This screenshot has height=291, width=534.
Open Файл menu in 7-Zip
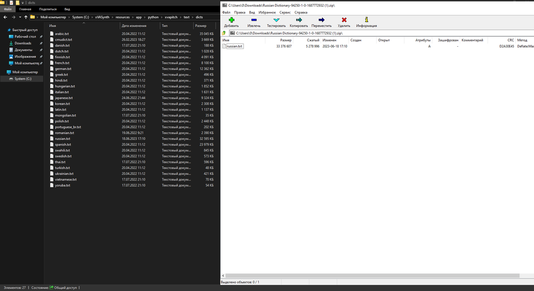pyautogui.click(x=226, y=13)
